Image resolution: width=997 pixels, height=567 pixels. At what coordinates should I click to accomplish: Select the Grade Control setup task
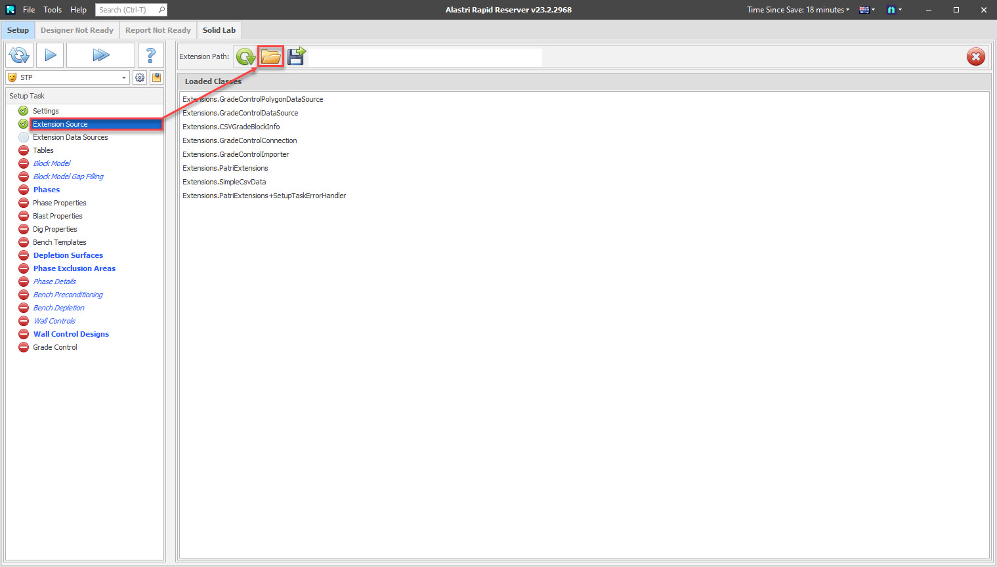54,347
